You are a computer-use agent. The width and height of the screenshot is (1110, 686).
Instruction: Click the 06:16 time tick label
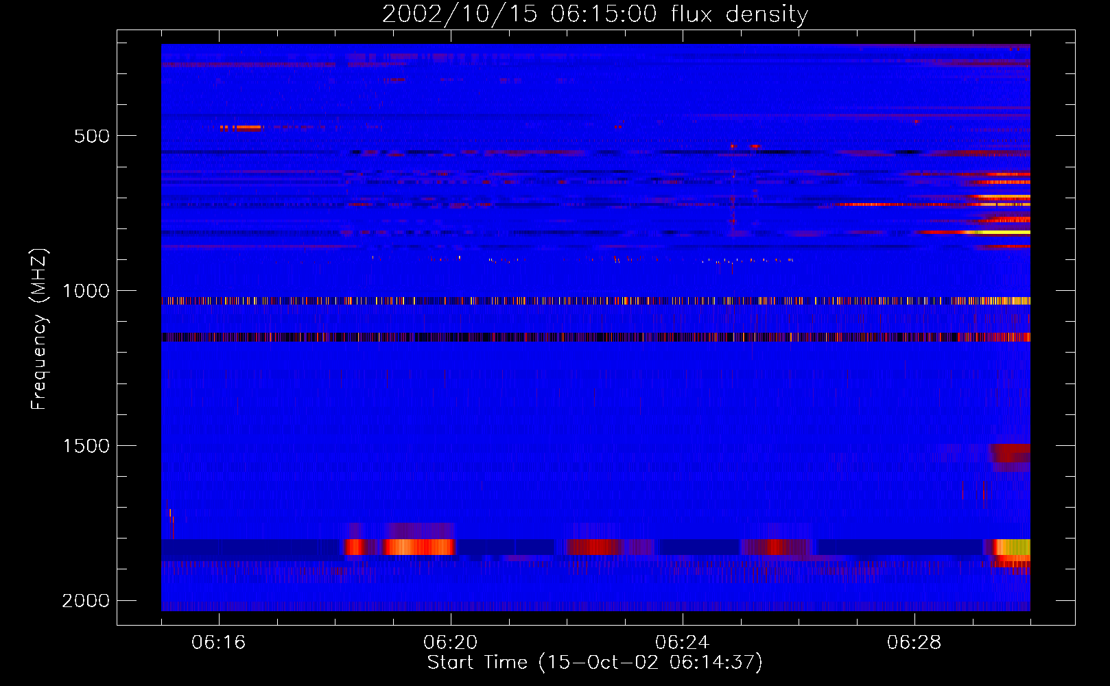tap(219, 643)
